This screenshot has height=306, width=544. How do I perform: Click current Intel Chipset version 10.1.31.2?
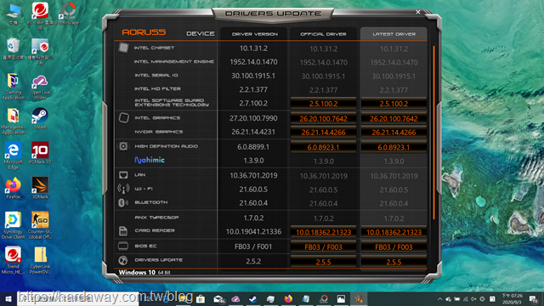[x=253, y=48]
